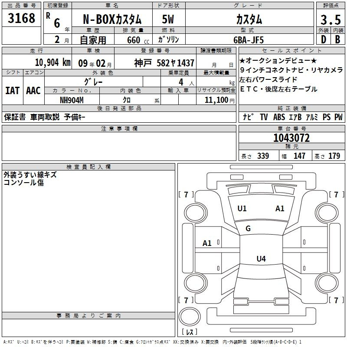Click the G mark on windshield
Viewport: 347px width, 347px height.
[x=248, y=229]
